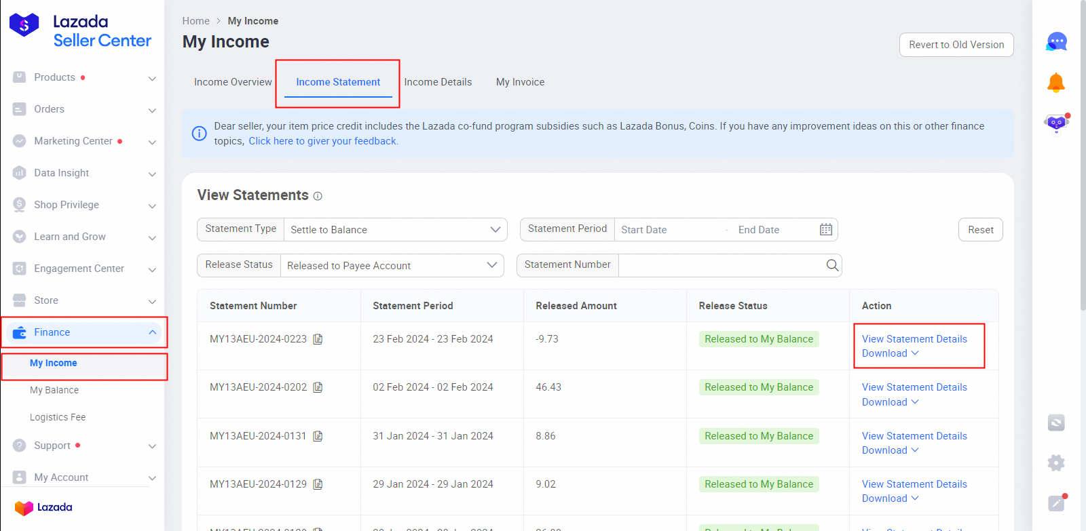Expand Download options for MY13AEU-2024-0202

[x=890, y=402]
